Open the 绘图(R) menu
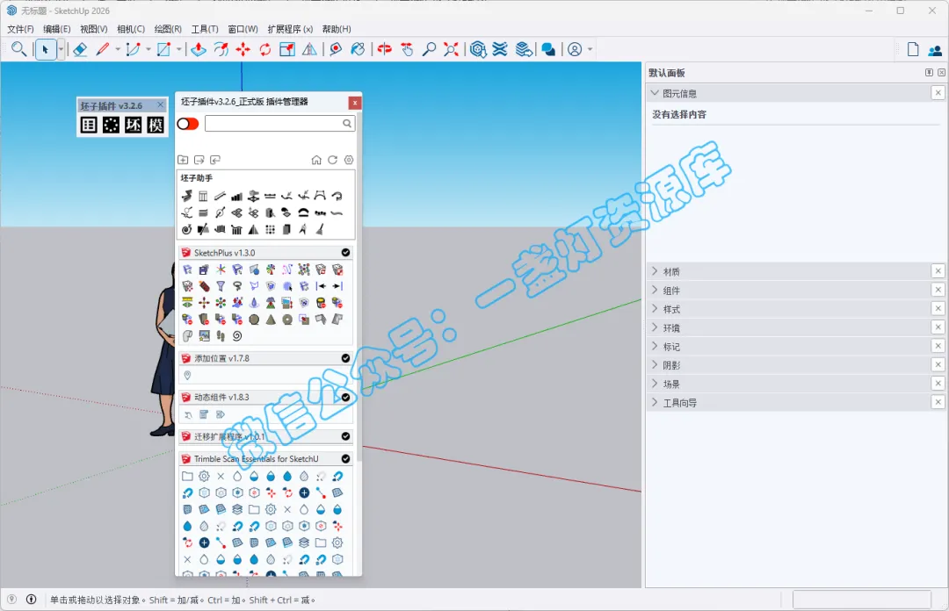The height and width of the screenshot is (611, 949). pos(168,29)
